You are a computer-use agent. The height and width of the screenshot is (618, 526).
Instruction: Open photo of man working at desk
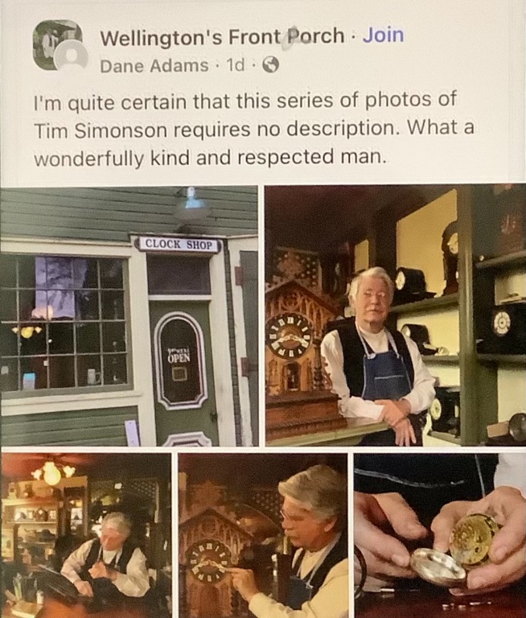[x=86, y=535]
